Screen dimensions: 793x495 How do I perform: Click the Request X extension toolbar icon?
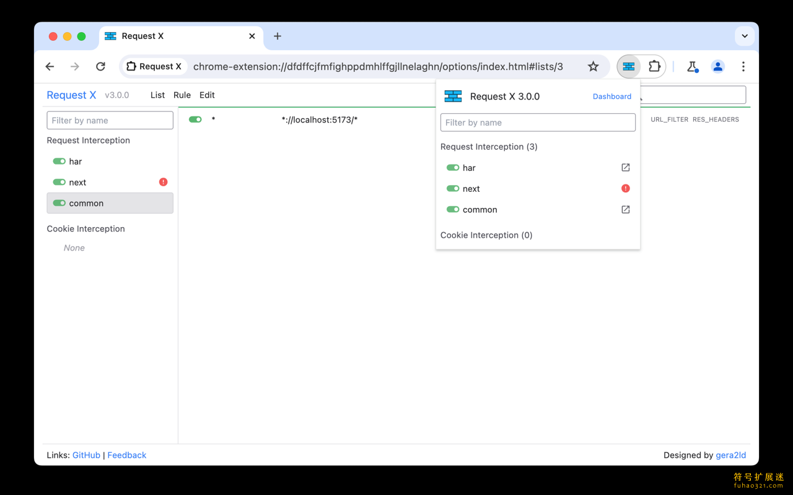click(x=629, y=66)
